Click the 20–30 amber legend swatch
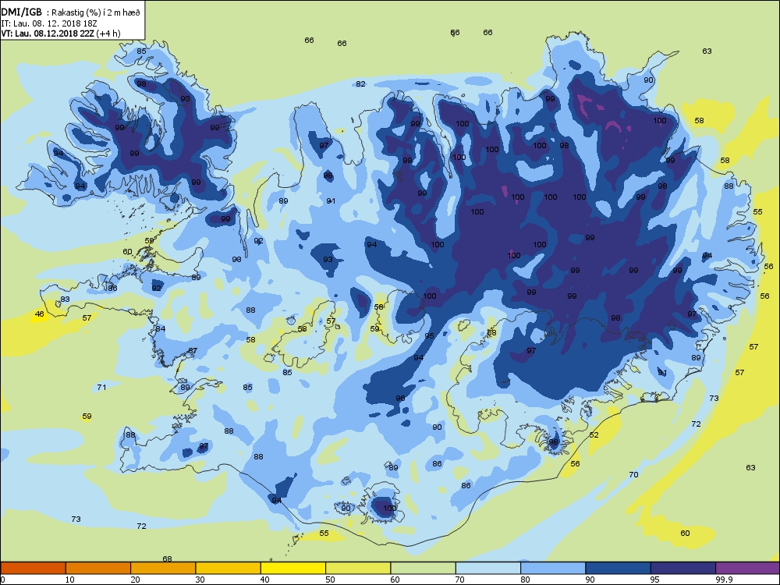 (163, 568)
